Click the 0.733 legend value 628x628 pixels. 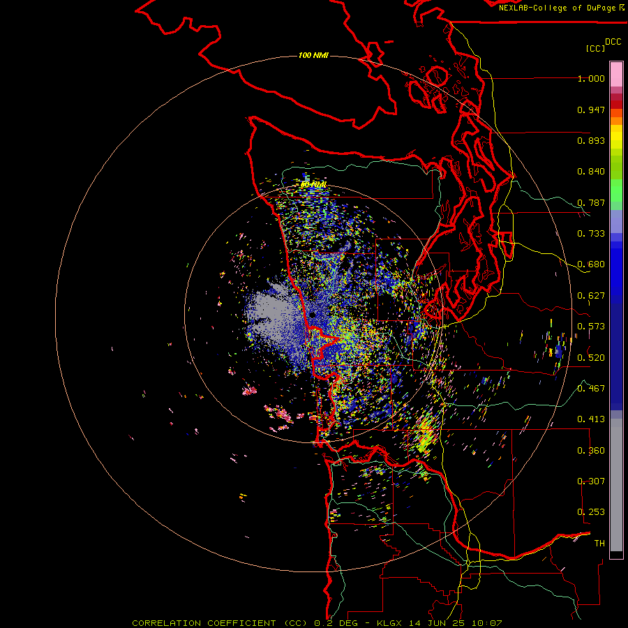click(x=591, y=234)
